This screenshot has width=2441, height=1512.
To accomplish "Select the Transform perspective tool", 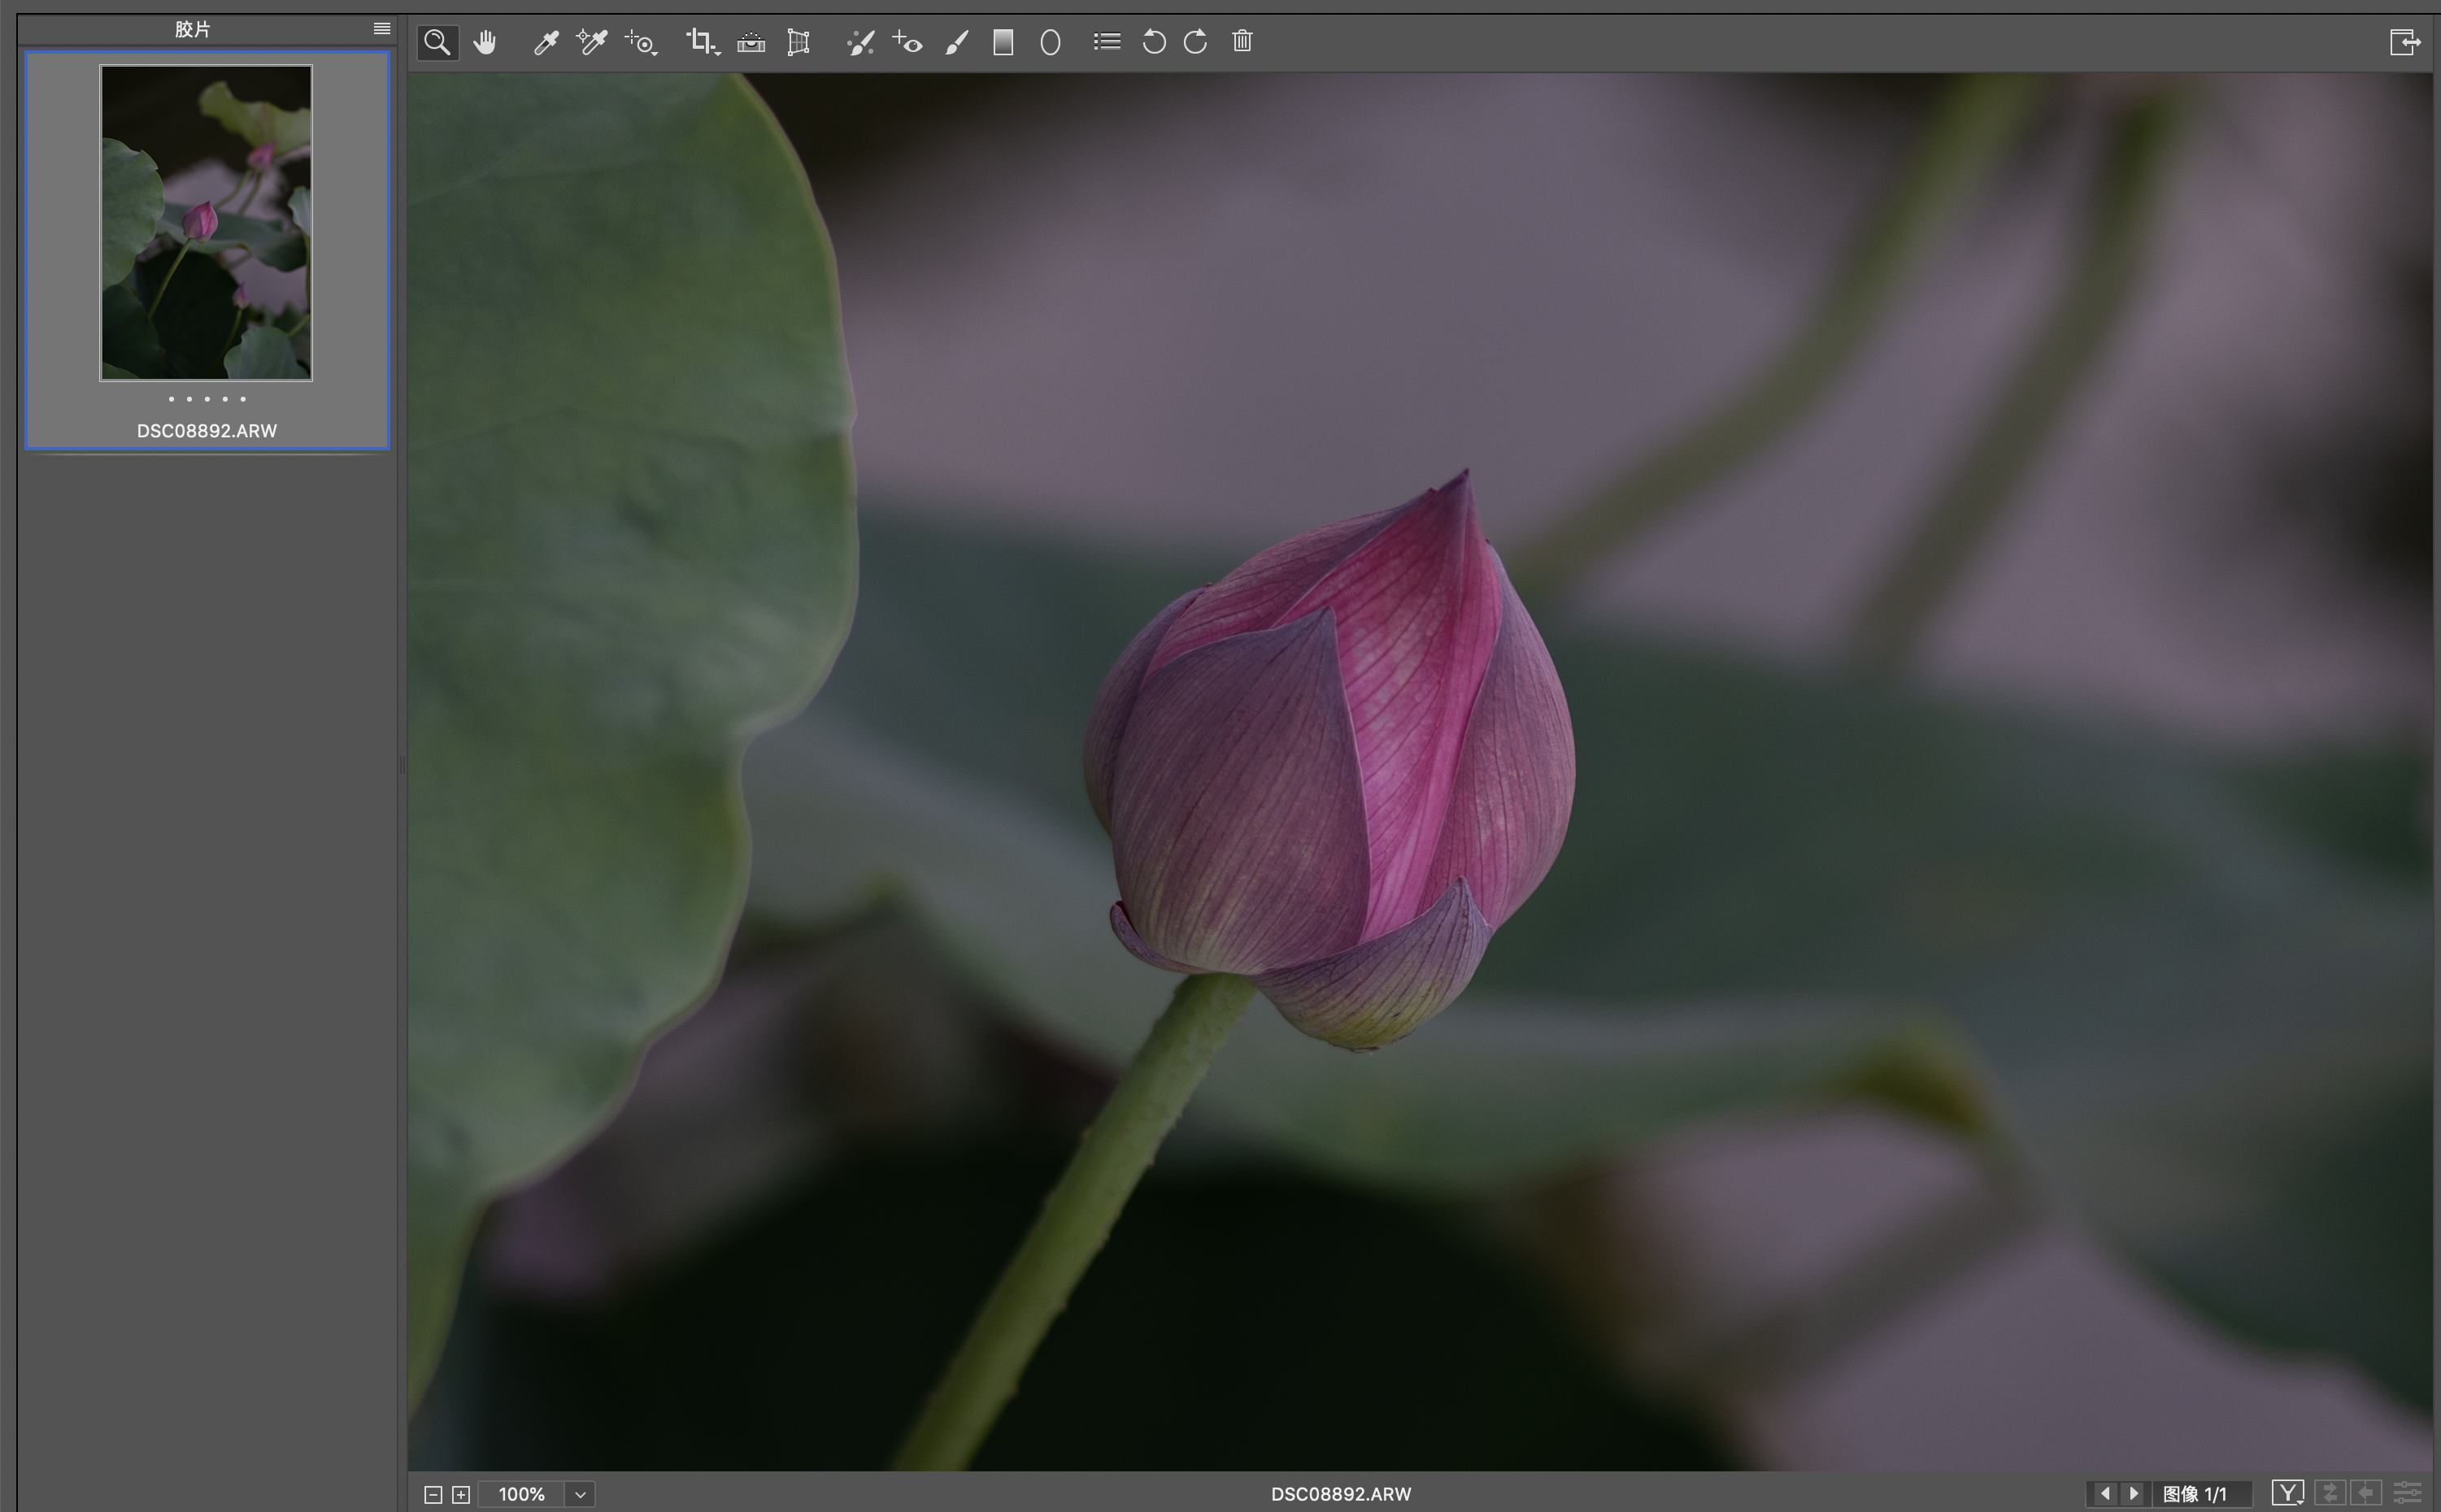I will [x=798, y=42].
